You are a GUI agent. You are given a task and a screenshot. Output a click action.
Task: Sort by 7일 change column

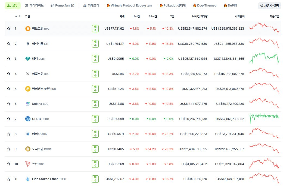172,16
